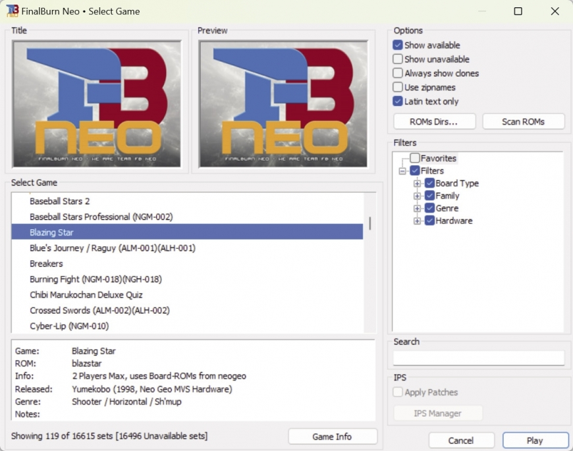Uncheck the top-level Filters checkbox
Image resolution: width=573 pixels, height=451 pixels.
[x=415, y=171]
